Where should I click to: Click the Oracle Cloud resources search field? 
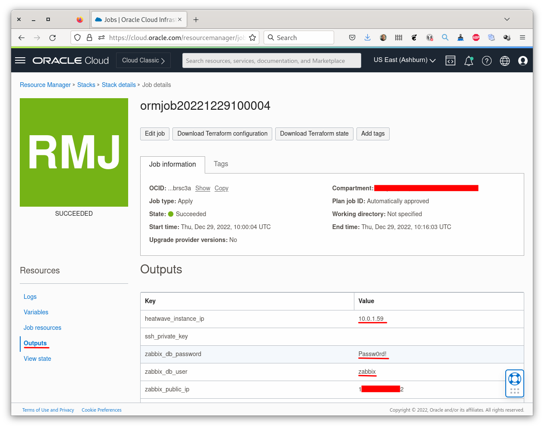[272, 61]
